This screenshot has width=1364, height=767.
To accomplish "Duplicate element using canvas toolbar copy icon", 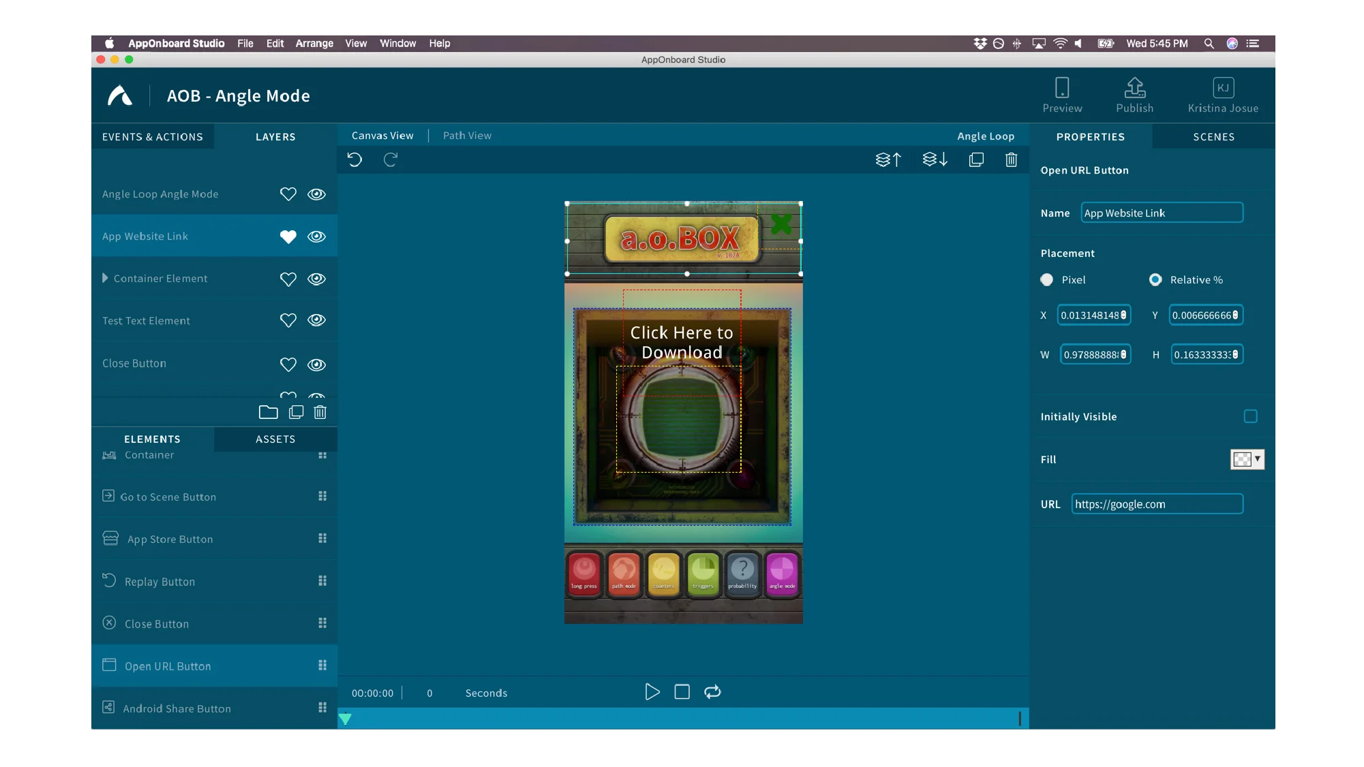I will (976, 159).
